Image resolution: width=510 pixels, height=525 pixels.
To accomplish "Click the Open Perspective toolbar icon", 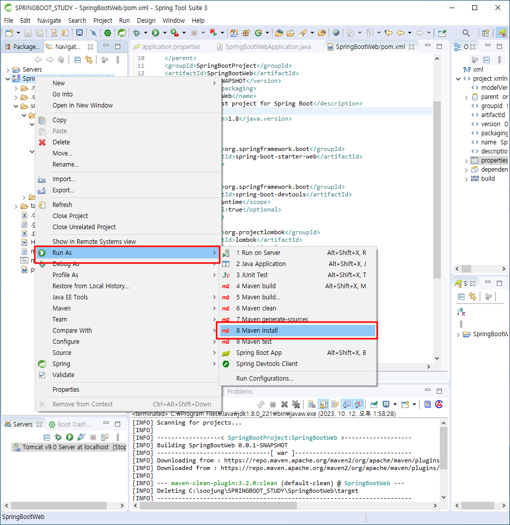I will click(x=486, y=33).
